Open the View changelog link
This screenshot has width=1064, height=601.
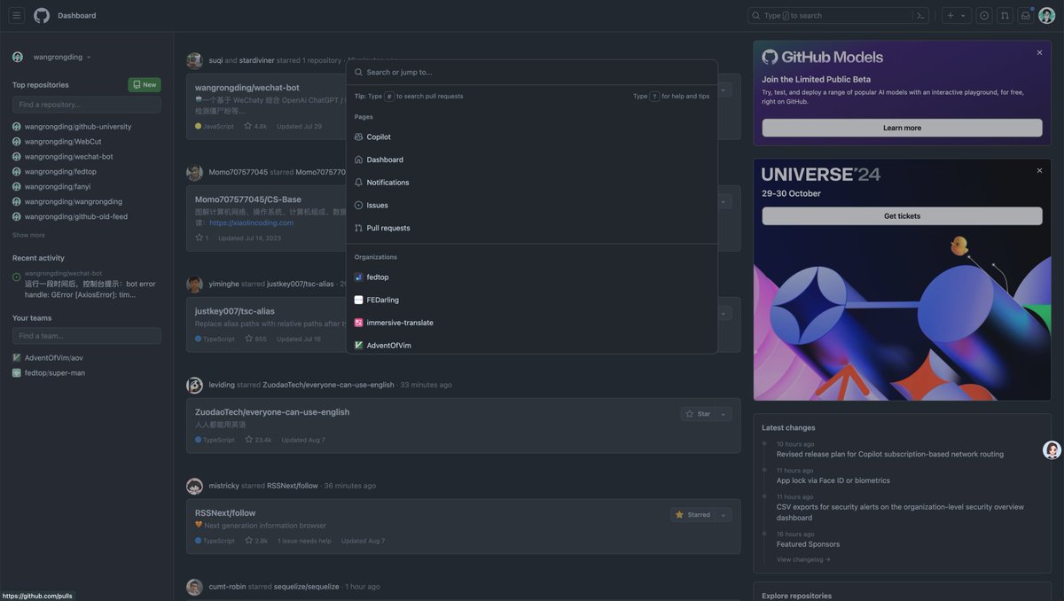click(x=803, y=559)
